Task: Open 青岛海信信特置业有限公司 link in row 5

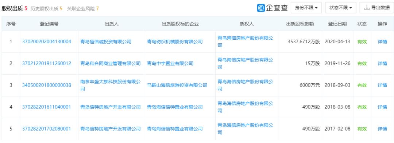Action: coord(175,129)
